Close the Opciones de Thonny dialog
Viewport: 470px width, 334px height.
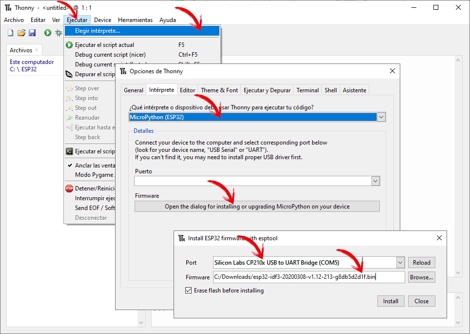point(392,71)
